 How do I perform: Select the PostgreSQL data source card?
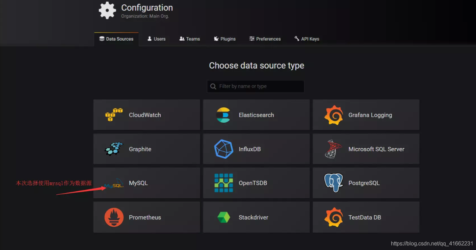pyautogui.click(x=366, y=183)
